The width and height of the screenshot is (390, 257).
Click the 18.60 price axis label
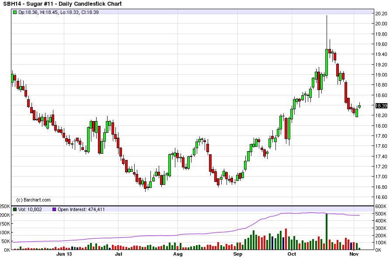[381, 95]
